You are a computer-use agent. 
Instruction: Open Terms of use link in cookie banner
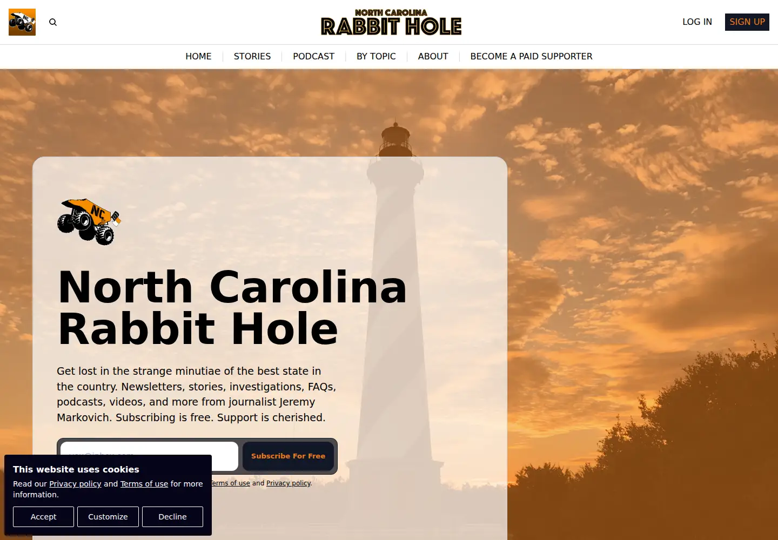click(144, 484)
